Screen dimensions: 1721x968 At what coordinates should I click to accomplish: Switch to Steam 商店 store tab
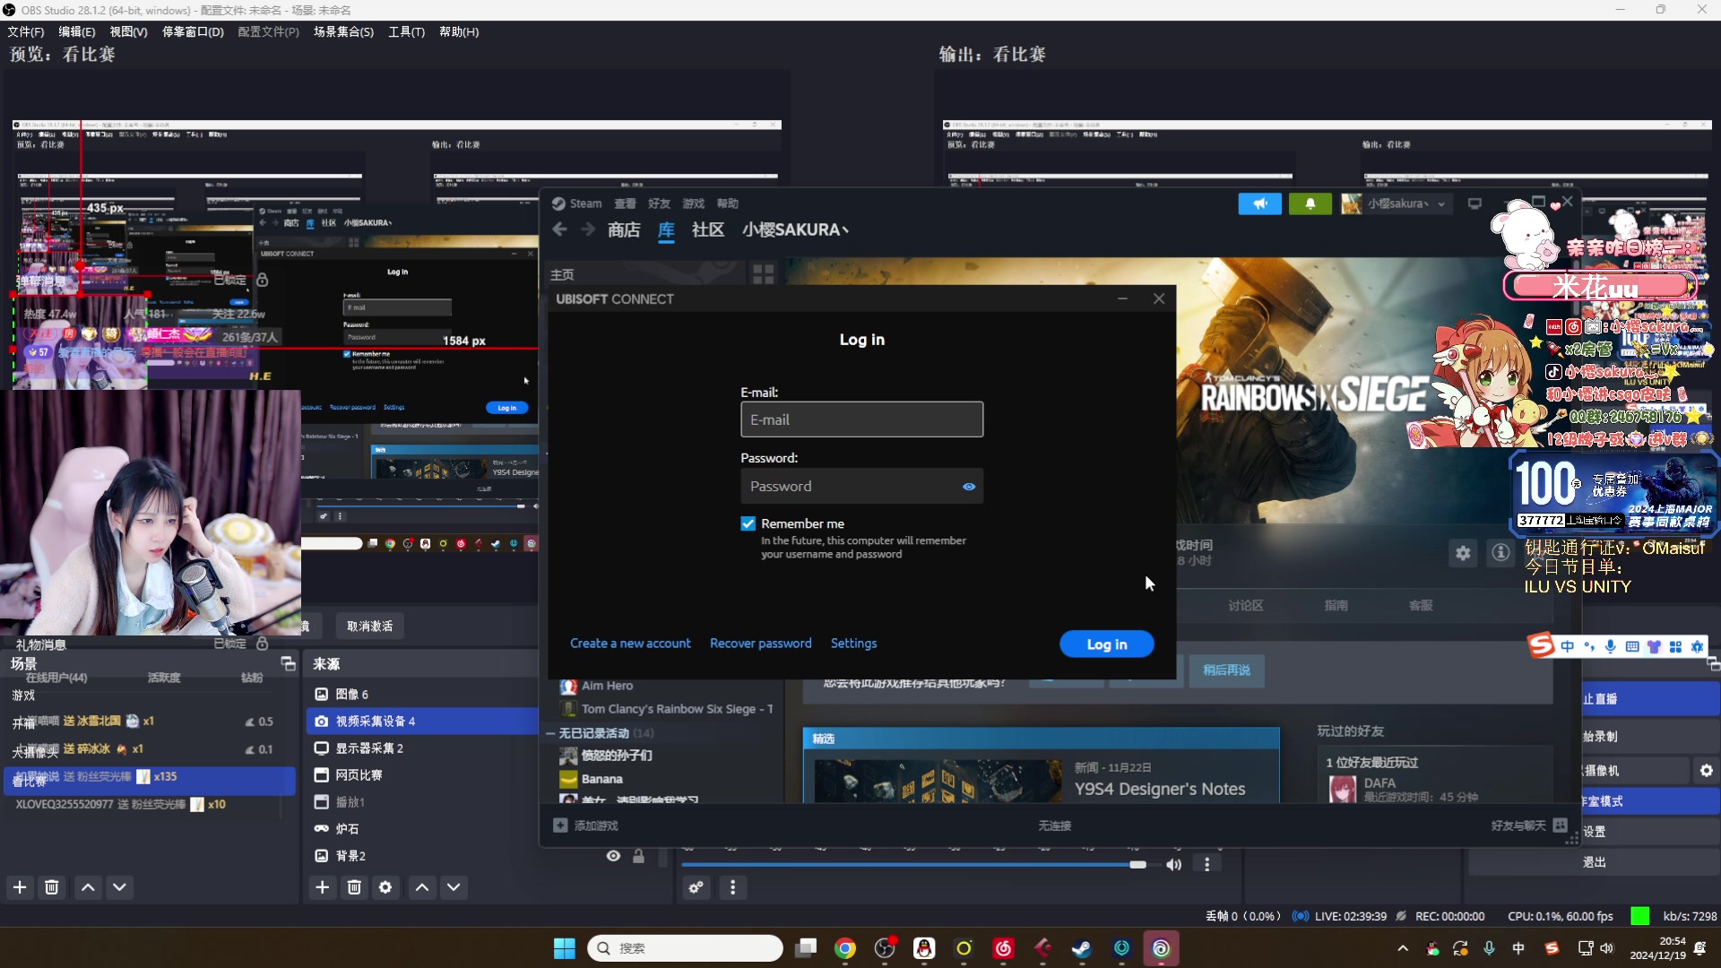tap(624, 230)
